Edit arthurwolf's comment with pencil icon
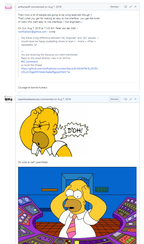The height and width of the screenshot is (244, 144). [131, 7]
